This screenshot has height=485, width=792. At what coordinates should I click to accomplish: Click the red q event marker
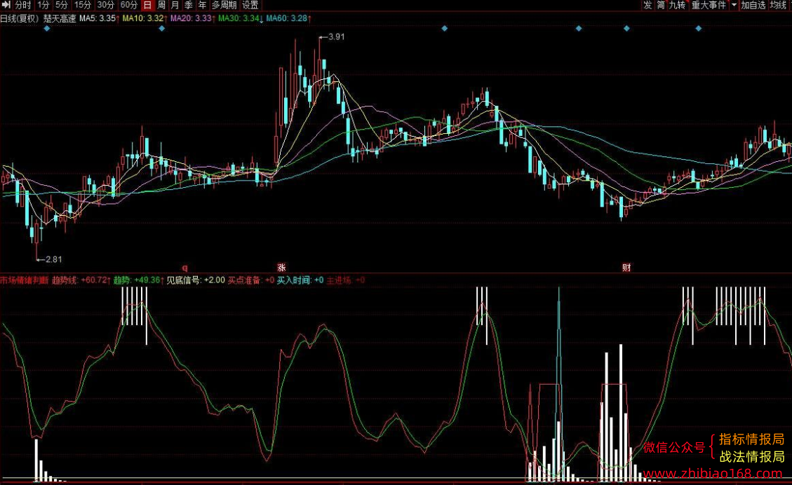pos(185,268)
